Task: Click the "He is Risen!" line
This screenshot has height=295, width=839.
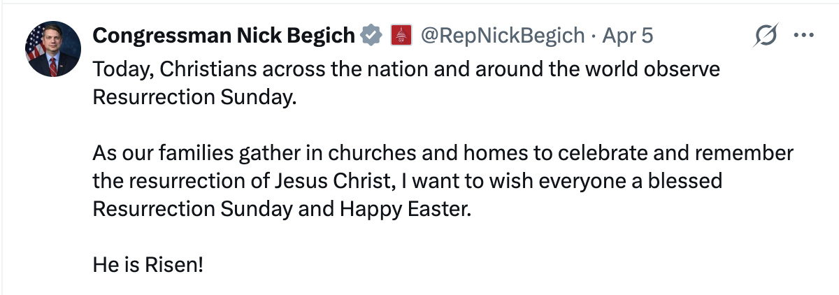Action: coord(148,265)
